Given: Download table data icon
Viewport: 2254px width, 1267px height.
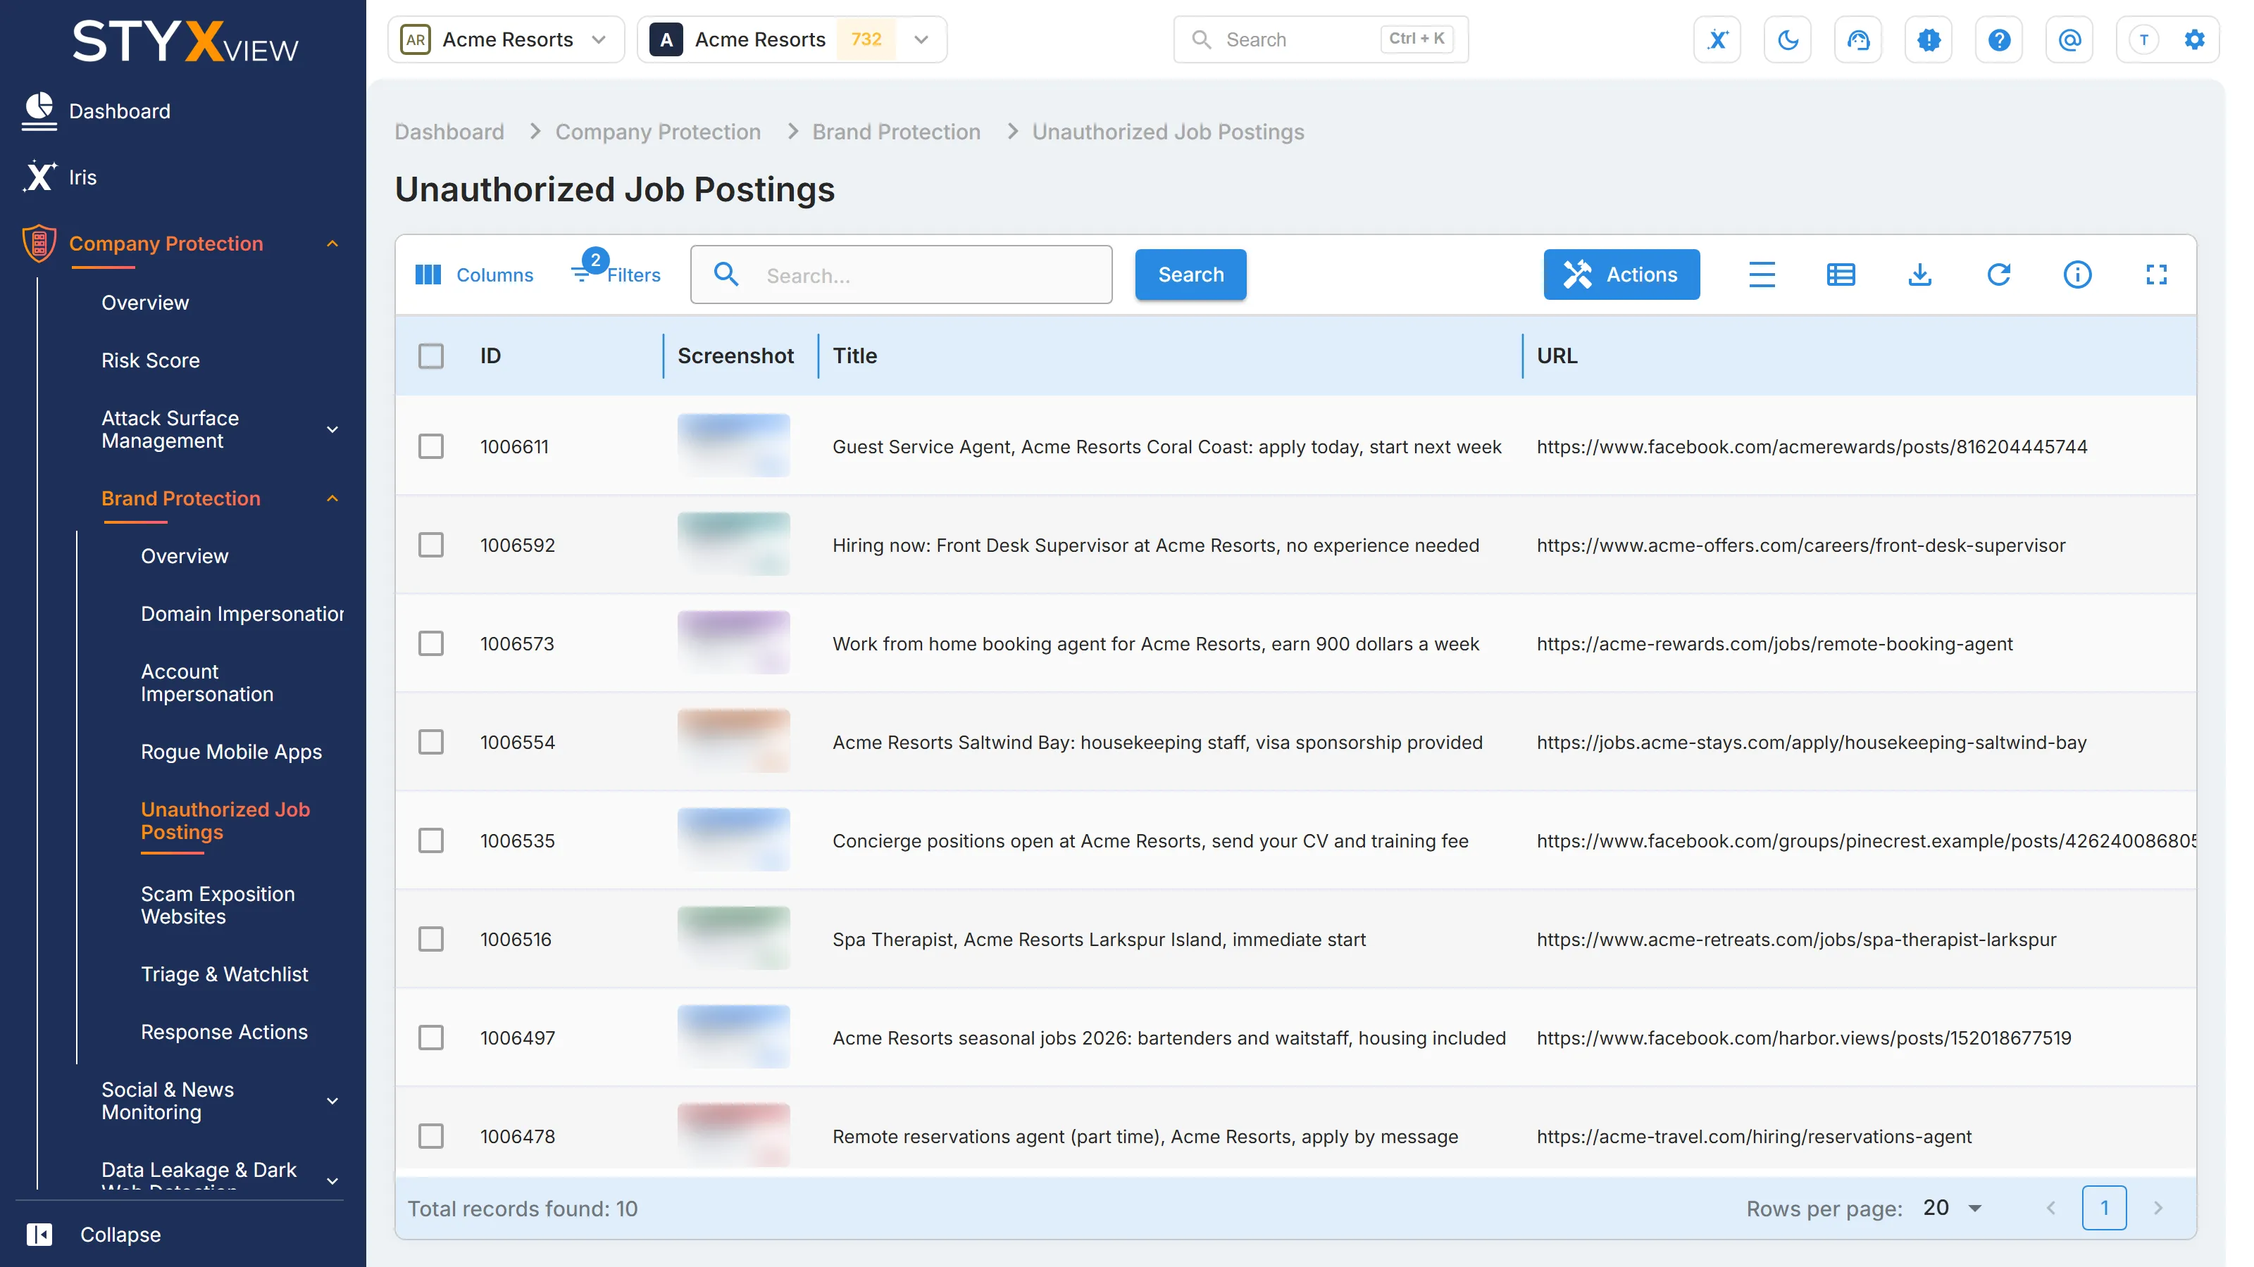Looking at the screenshot, I should click(1919, 275).
